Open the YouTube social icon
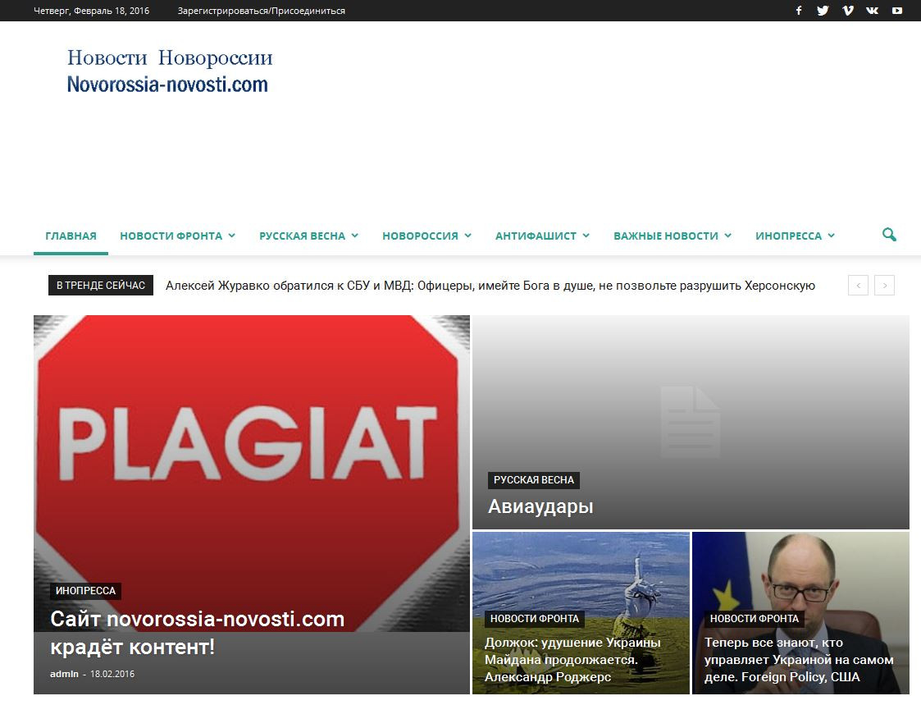 pyautogui.click(x=897, y=11)
